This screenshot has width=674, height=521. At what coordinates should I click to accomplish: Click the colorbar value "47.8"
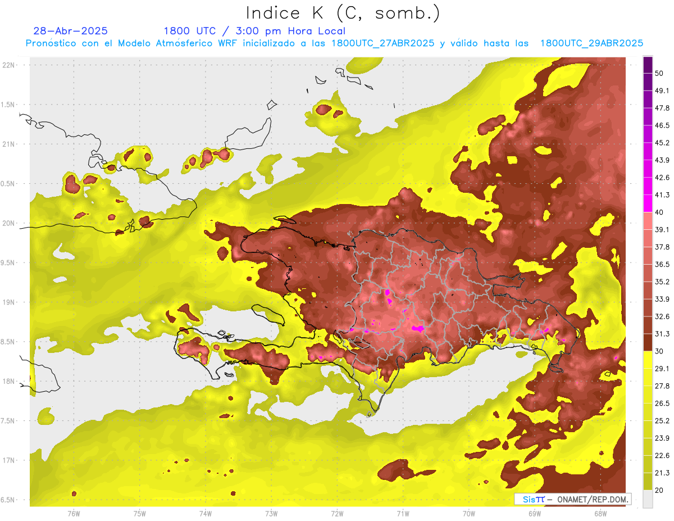click(662, 108)
